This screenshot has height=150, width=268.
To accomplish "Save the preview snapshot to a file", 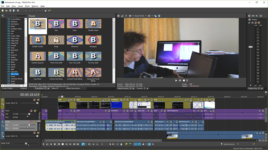I will point(159,16).
